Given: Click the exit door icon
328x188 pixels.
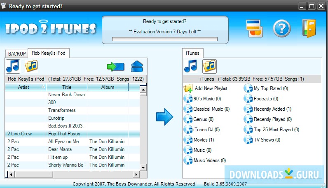Looking at the screenshot, I should [309, 28].
